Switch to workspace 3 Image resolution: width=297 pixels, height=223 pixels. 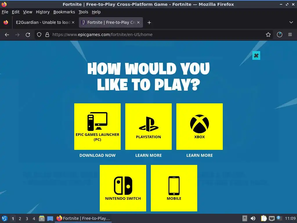point(27,219)
